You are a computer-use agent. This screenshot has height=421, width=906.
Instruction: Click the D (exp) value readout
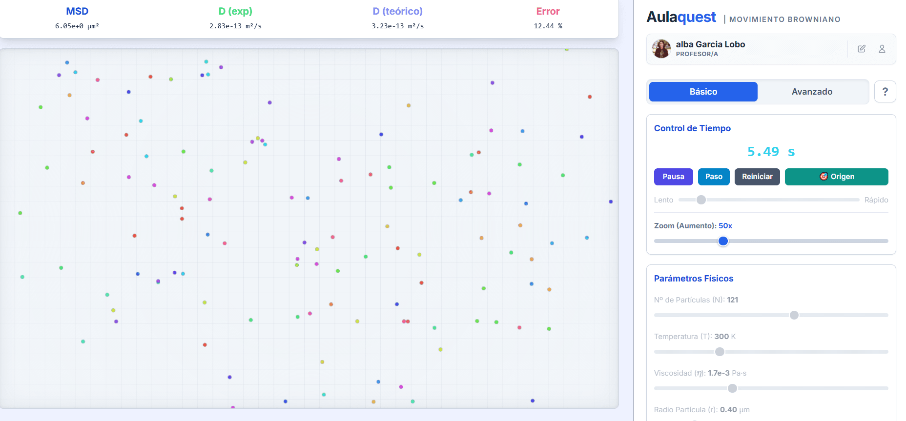(x=235, y=26)
